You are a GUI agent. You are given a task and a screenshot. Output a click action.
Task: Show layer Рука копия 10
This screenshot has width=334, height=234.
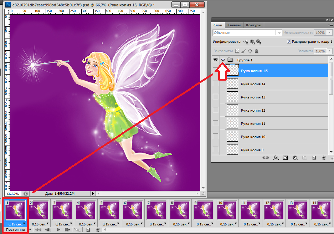[x=216, y=137]
